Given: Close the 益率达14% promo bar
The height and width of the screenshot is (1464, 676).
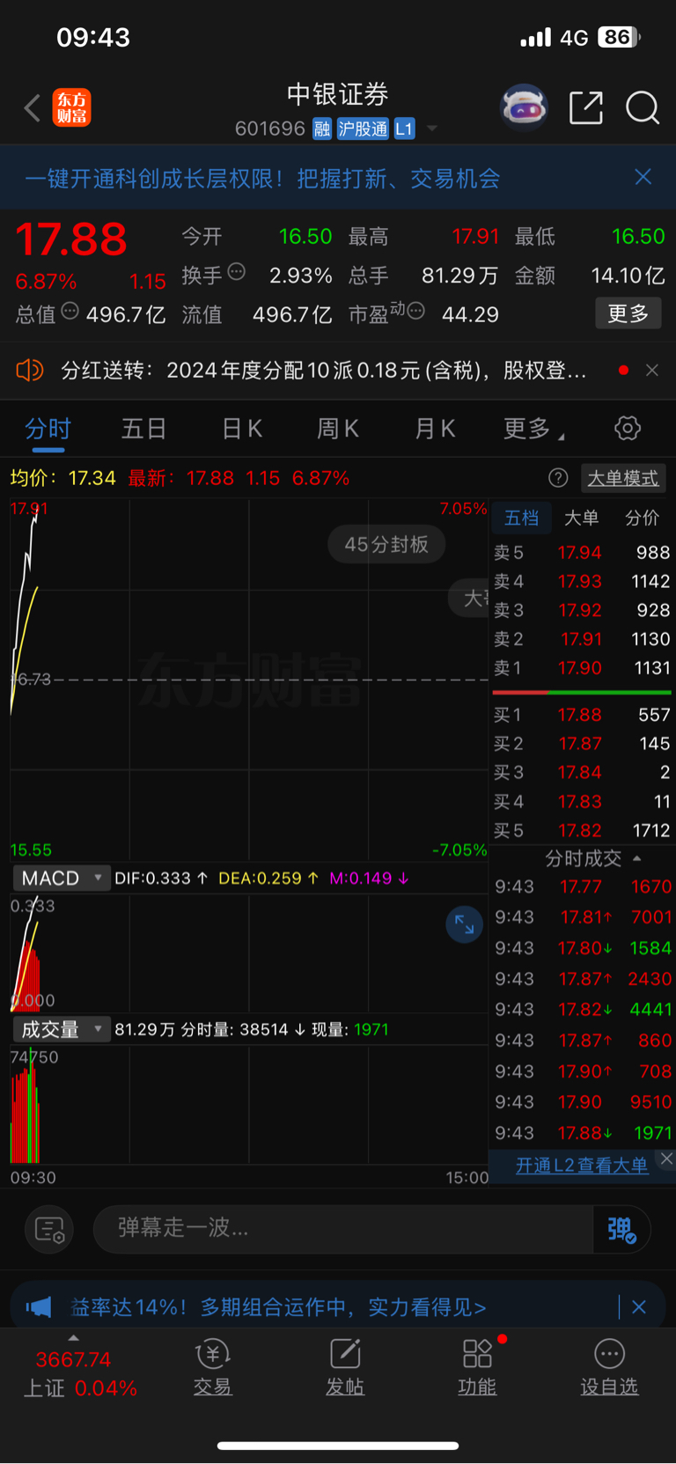Looking at the screenshot, I should point(639,1307).
